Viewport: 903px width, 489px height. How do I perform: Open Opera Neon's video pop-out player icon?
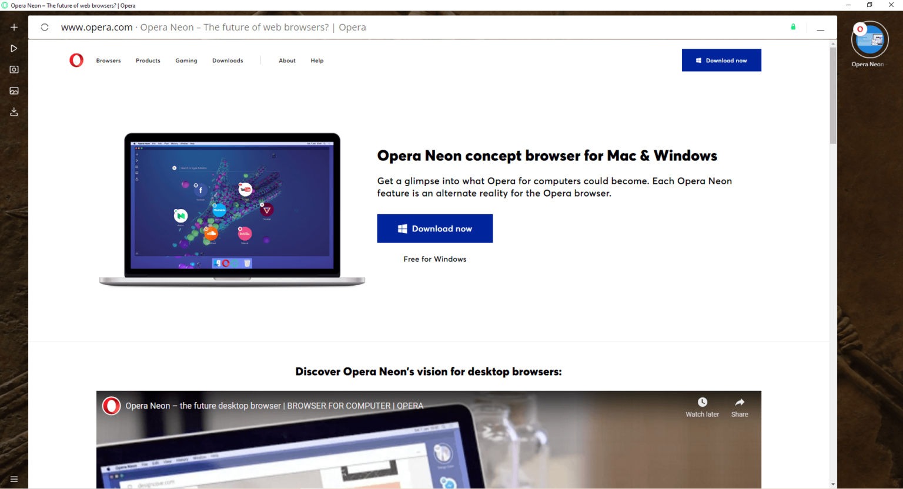pos(14,48)
